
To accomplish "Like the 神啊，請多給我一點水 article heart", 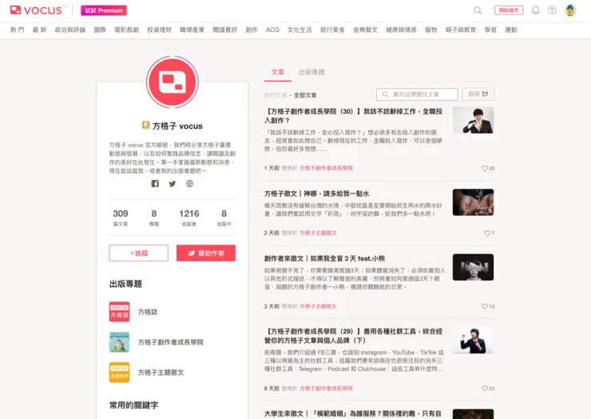I will [487, 233].
